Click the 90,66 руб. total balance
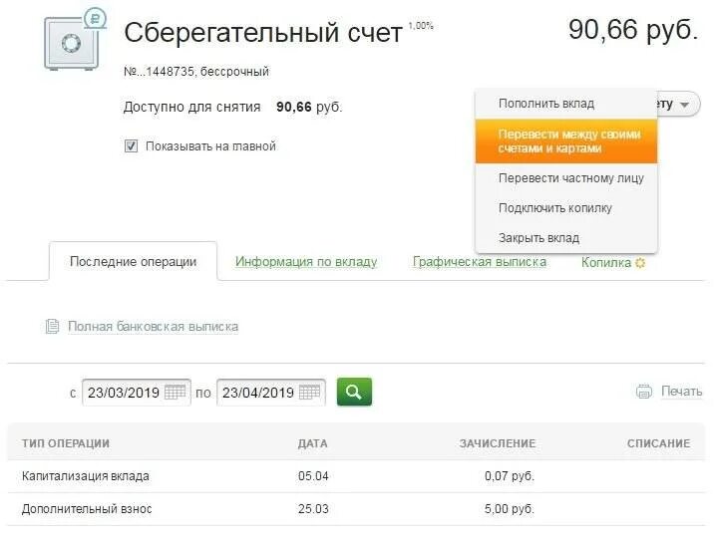 633,31
